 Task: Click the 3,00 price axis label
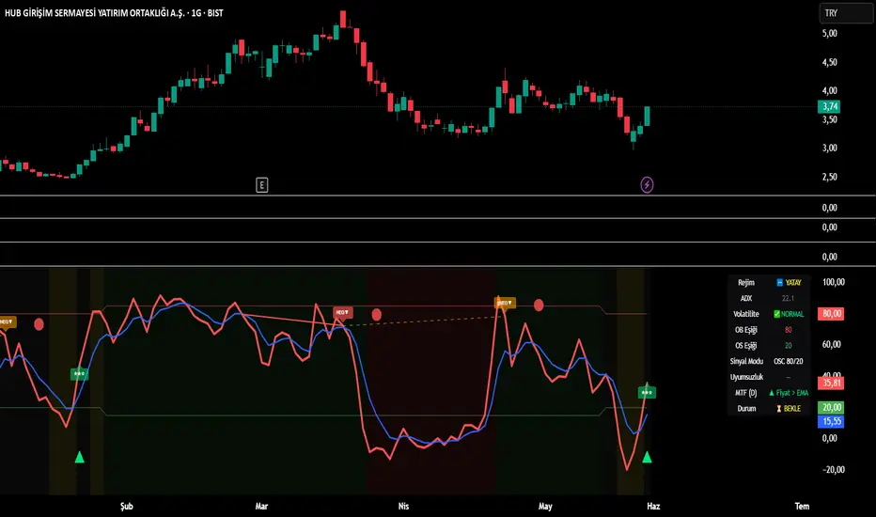coord(830,149)
